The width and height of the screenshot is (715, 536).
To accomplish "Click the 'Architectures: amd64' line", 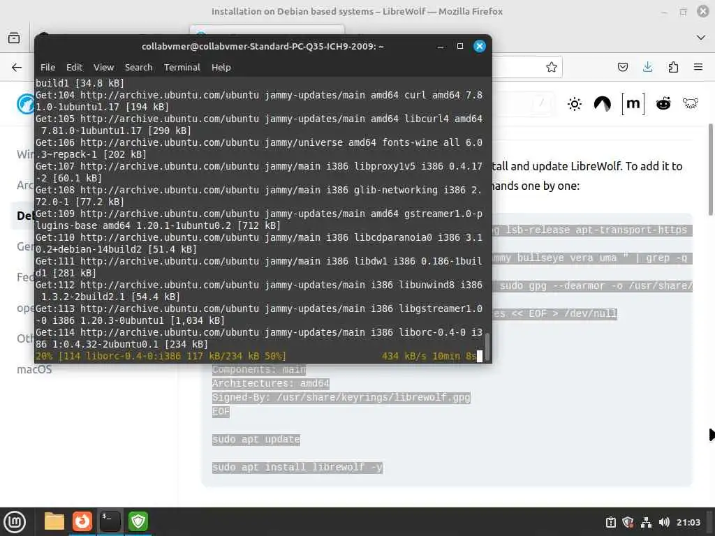I will [270, 383].
